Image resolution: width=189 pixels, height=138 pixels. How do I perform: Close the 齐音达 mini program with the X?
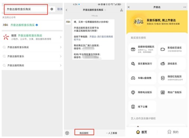point(128,7)
